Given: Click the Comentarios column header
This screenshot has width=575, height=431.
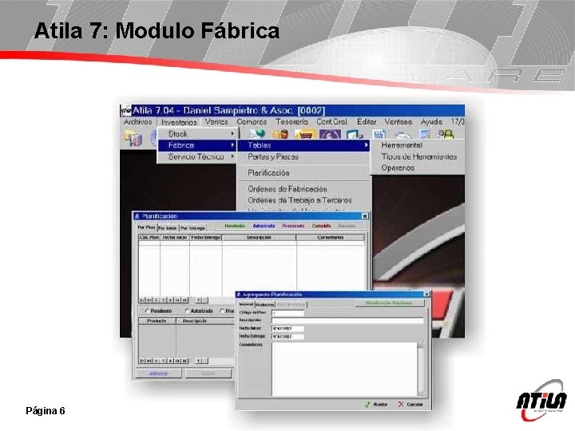Looking at the screenshot, I should [331, 238].
